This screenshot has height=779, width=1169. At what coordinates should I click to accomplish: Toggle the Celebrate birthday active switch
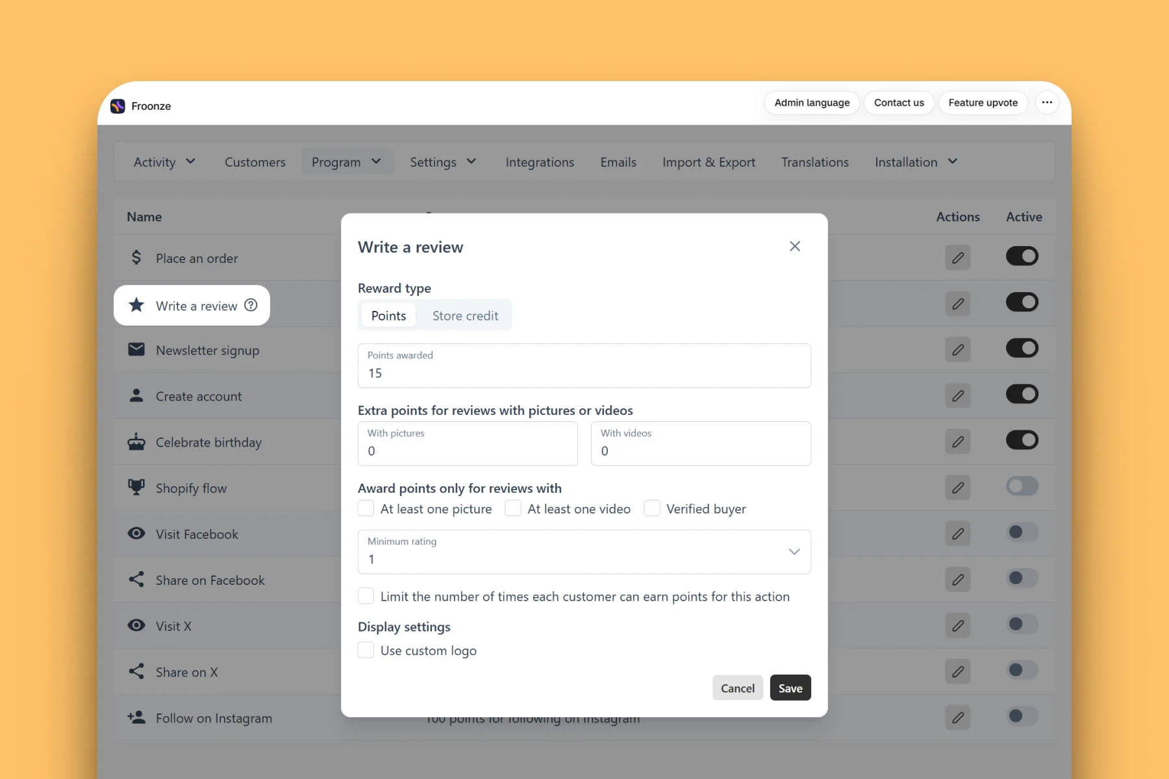pos(1022,440)
